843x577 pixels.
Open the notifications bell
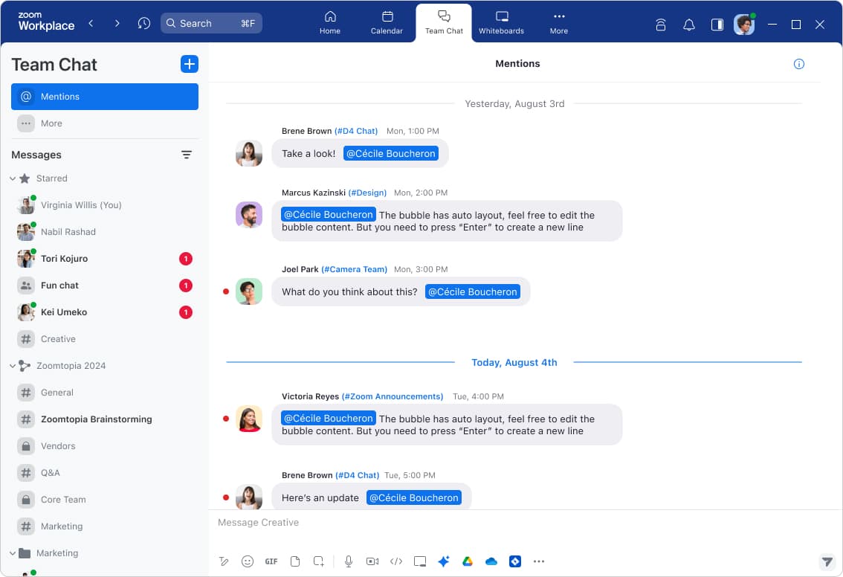point(688,25)
